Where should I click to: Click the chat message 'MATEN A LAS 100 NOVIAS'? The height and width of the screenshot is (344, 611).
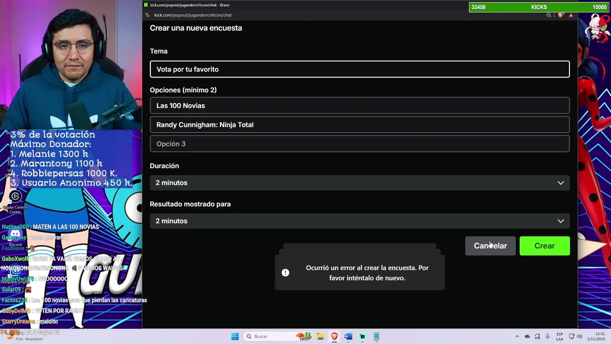[66, 227]
